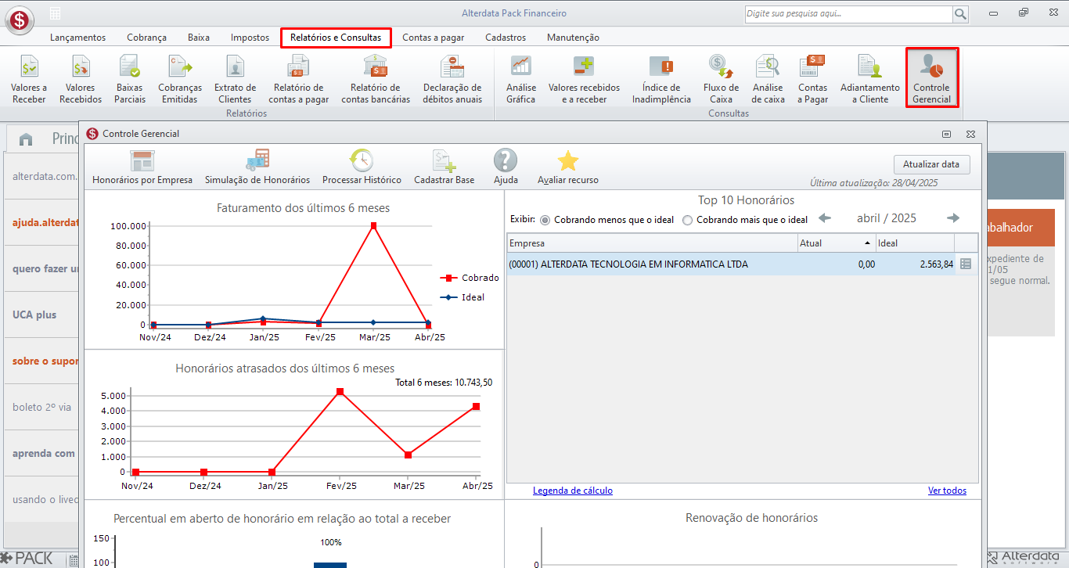Viewport: 1069px width, 568px height.
Task: Click boleto 2ª via sidebar link
Action: click(41, 407)
